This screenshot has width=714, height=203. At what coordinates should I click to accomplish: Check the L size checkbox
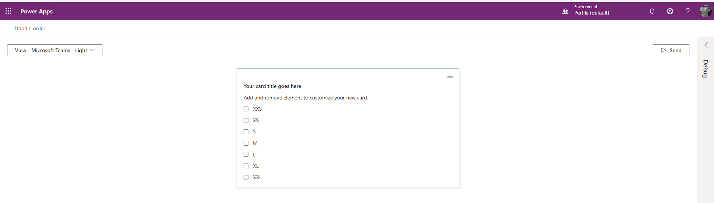point(246,155)
